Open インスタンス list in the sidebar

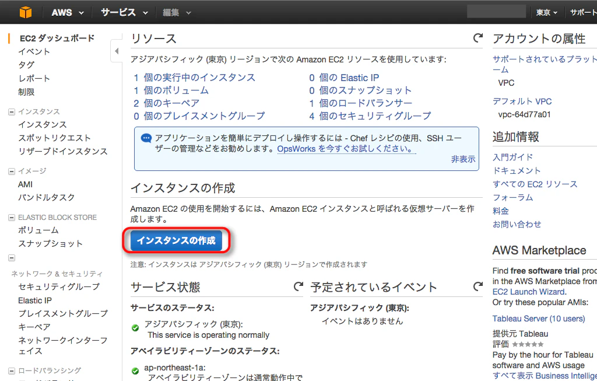[42, 125]
